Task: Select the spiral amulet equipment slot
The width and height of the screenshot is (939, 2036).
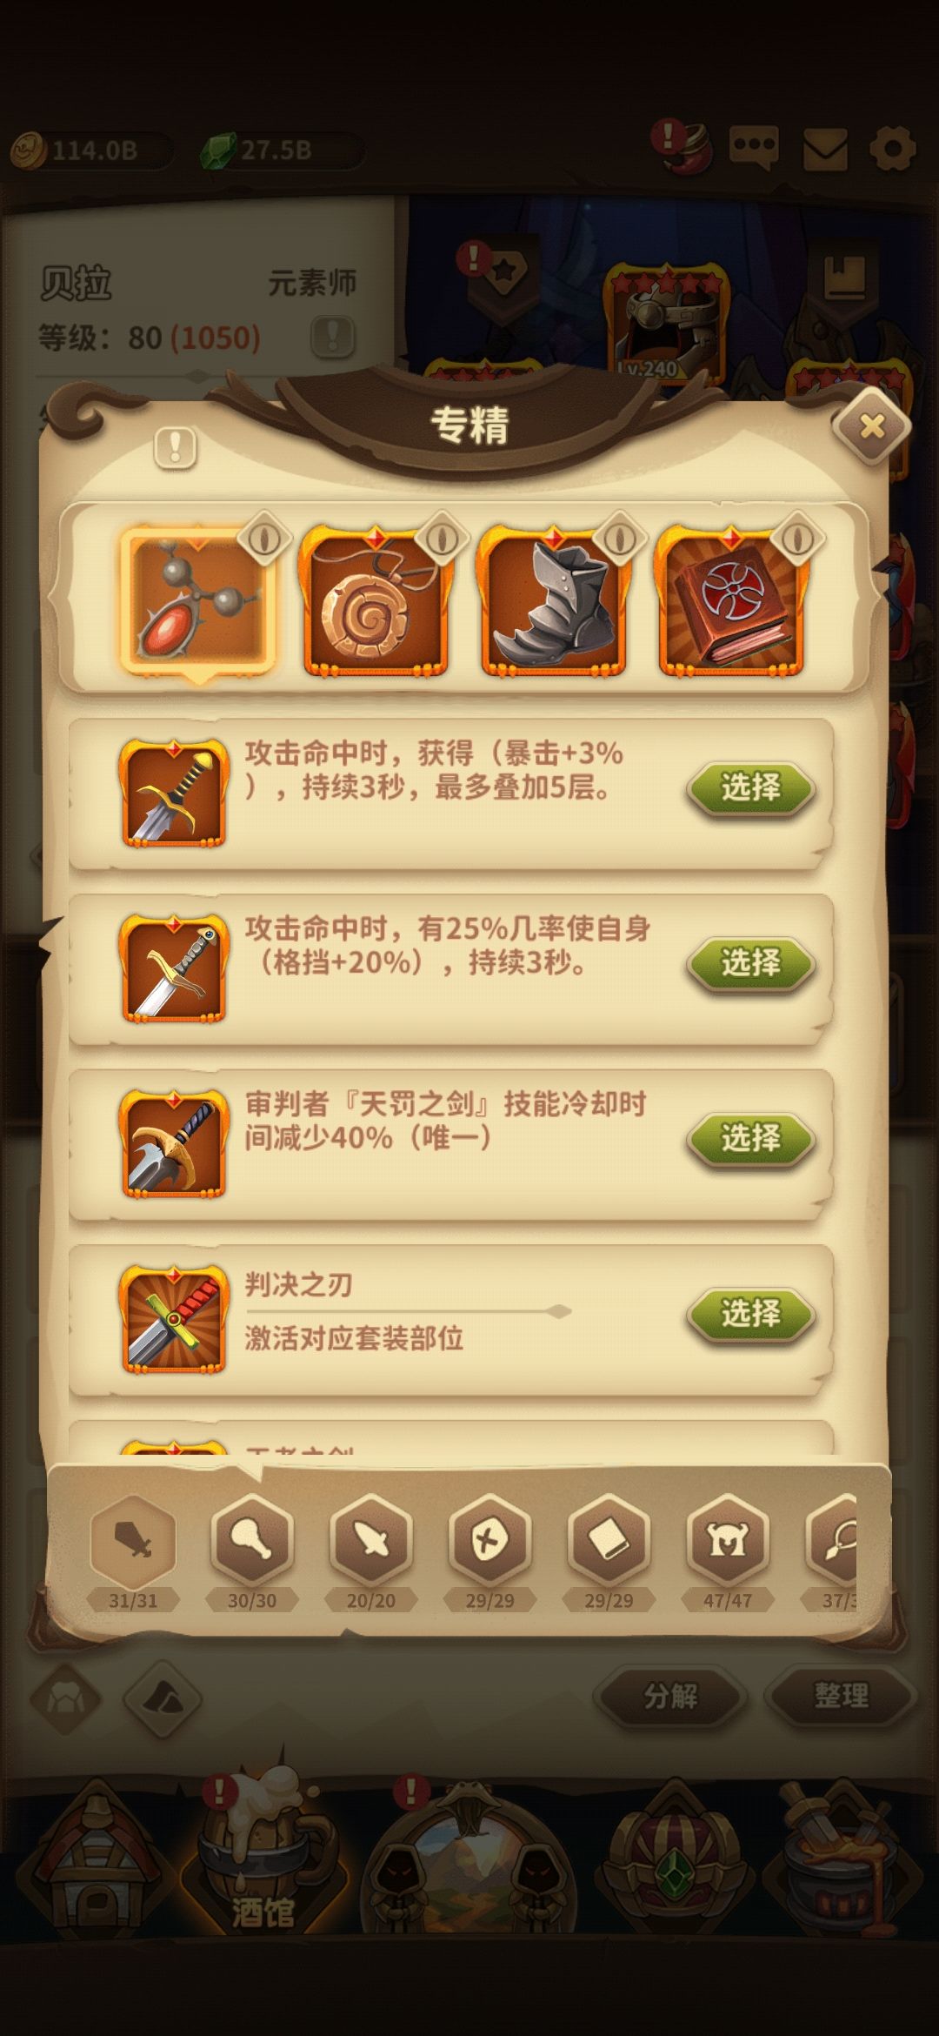Action: click(376, 602)
